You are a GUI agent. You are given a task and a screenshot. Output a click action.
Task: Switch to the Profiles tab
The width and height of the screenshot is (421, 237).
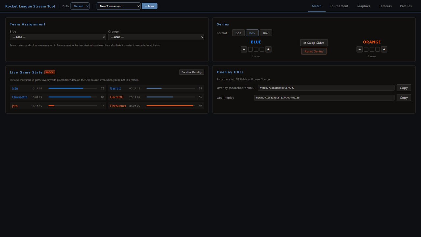[406, 6]
